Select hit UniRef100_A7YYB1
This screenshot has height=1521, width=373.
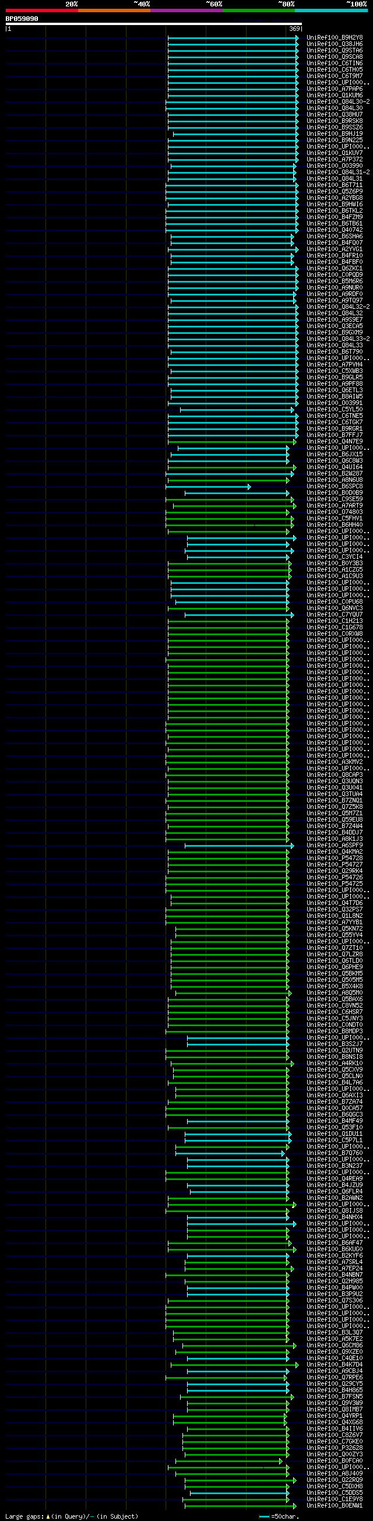pos(335,923)
